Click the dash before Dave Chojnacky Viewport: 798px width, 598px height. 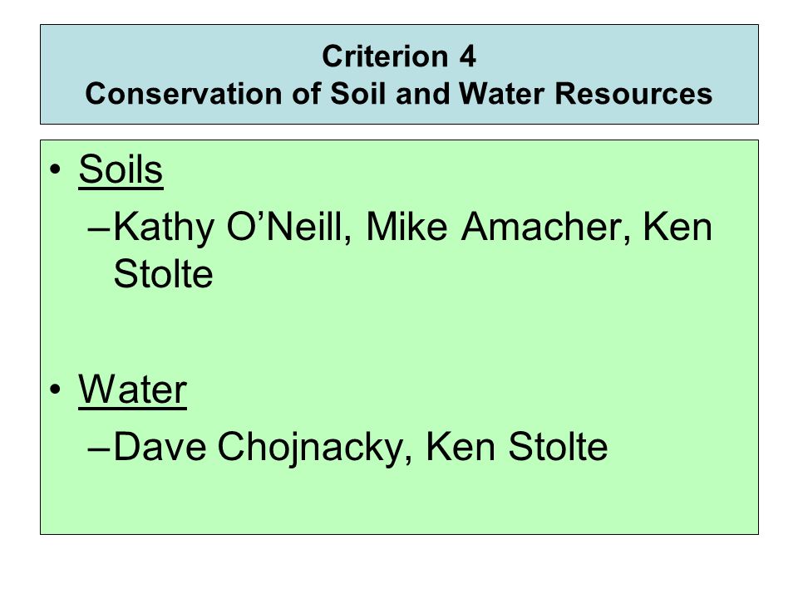click(x=99, y=449)
